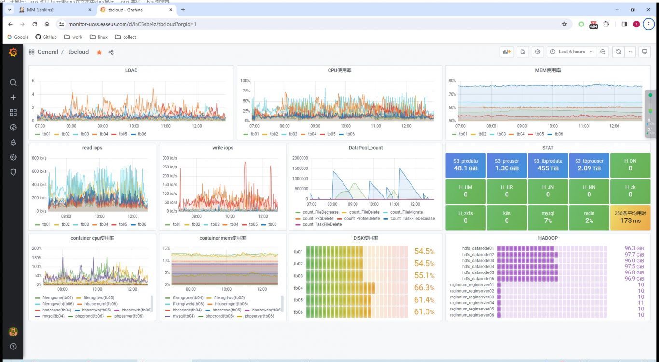
Task: Open the collect bookmarks folder
Action: click(x=125, y=37)
